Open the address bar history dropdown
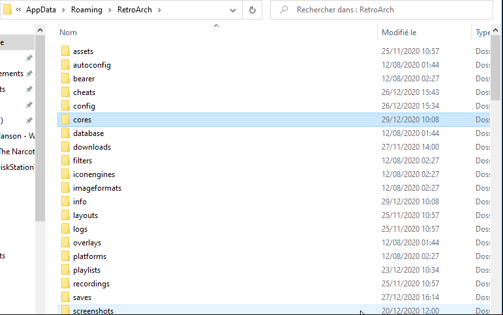Viewport: 503px width, 315px height. pyautogui.click(x=233, y=10)
